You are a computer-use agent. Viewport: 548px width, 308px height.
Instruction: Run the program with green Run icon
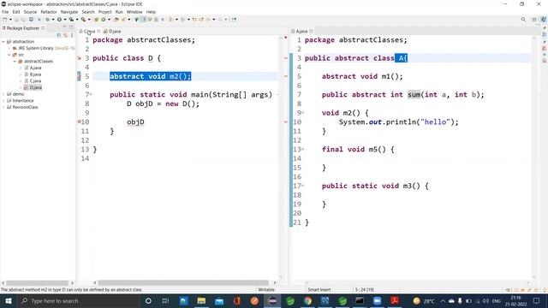point(59,20)
